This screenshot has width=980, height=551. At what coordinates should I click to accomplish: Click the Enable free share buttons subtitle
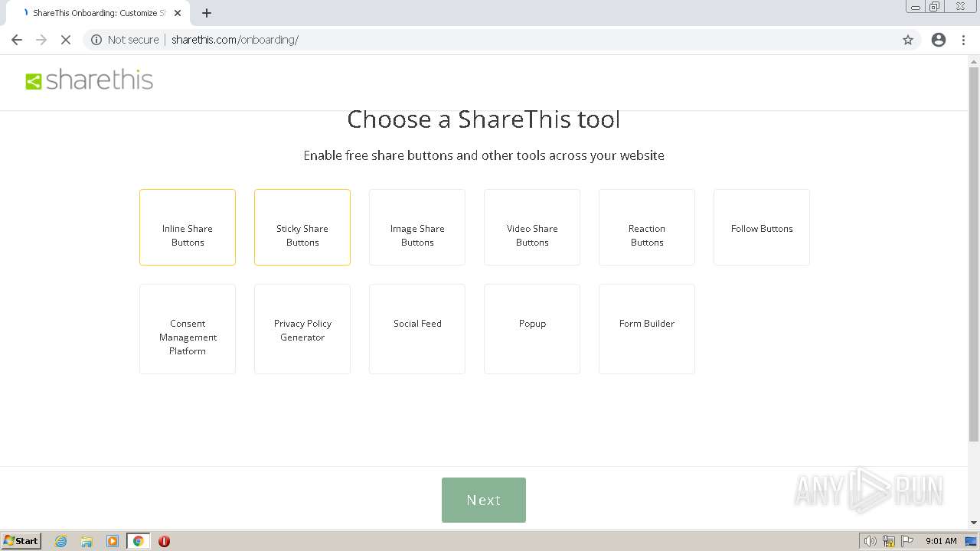pyautogui.click(x=484, y=155)
